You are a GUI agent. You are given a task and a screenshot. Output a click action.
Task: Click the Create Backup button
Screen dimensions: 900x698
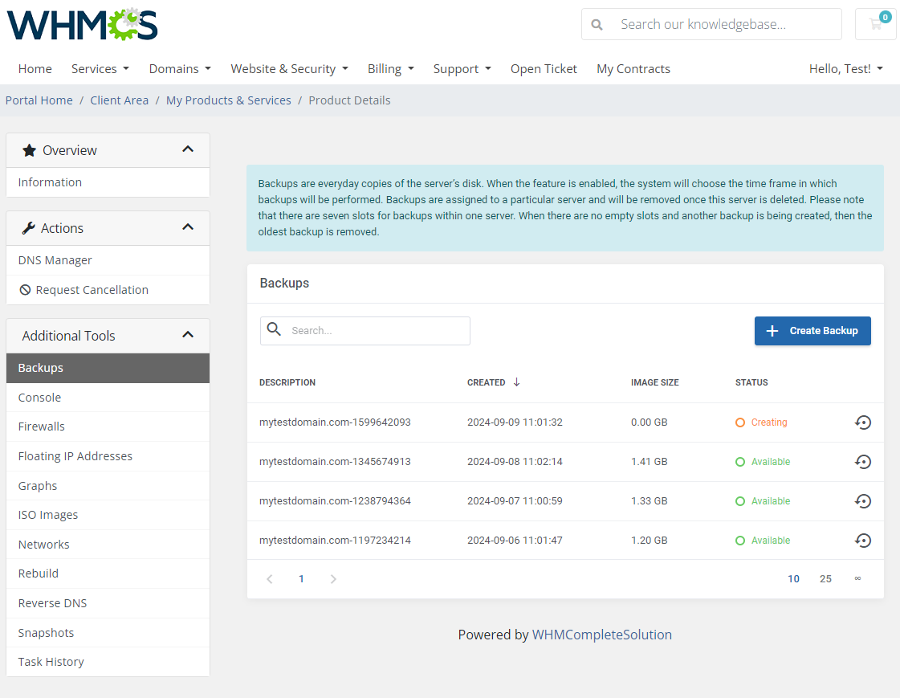(x=812, y=331)
